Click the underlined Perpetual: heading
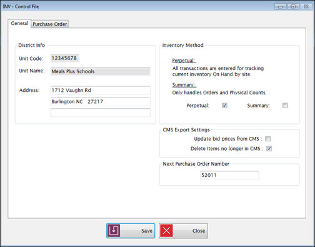This screenshot has height=247, width=315. 184,61
